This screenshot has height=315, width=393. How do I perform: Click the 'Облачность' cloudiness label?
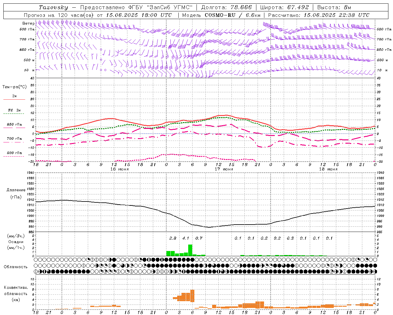[x=16, y=267]
